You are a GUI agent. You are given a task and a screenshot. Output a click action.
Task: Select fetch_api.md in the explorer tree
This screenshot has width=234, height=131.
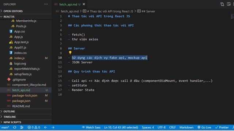(26, 90)
